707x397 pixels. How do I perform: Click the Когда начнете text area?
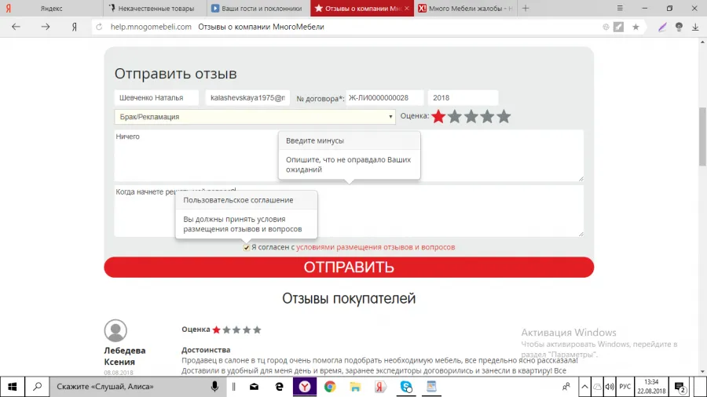coord(349,211)
